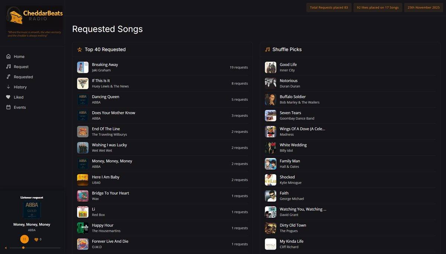The image size is (446, 254).
Task: Click the CheddarBeats Radio logo
Action: [x=34, y=16]
